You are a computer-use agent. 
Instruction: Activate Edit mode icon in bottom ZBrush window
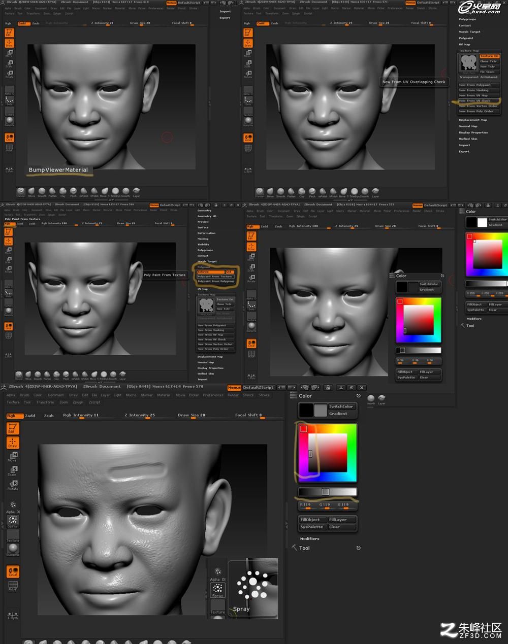click(13, 429)
